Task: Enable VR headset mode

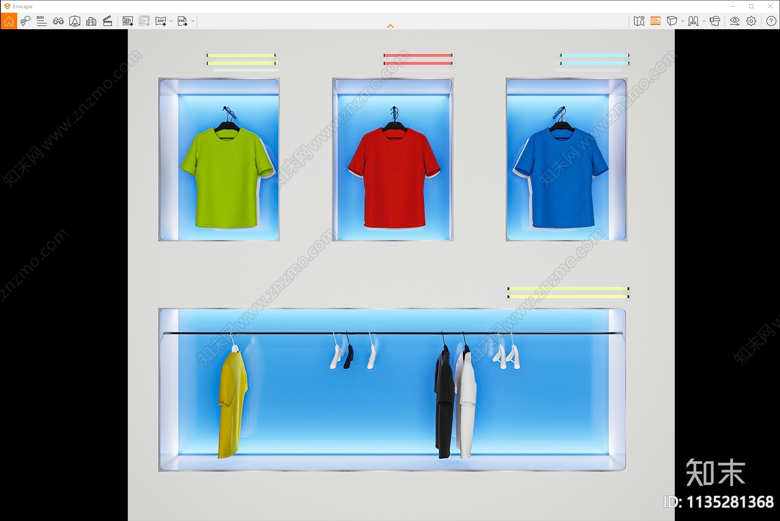Action: [715, 21]
